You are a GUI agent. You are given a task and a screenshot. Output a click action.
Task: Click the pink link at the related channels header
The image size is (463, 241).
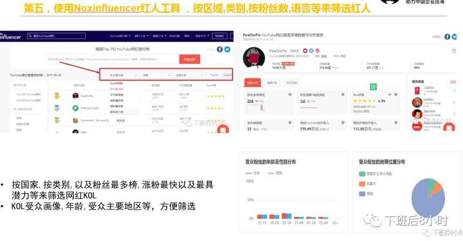(453, 82)
